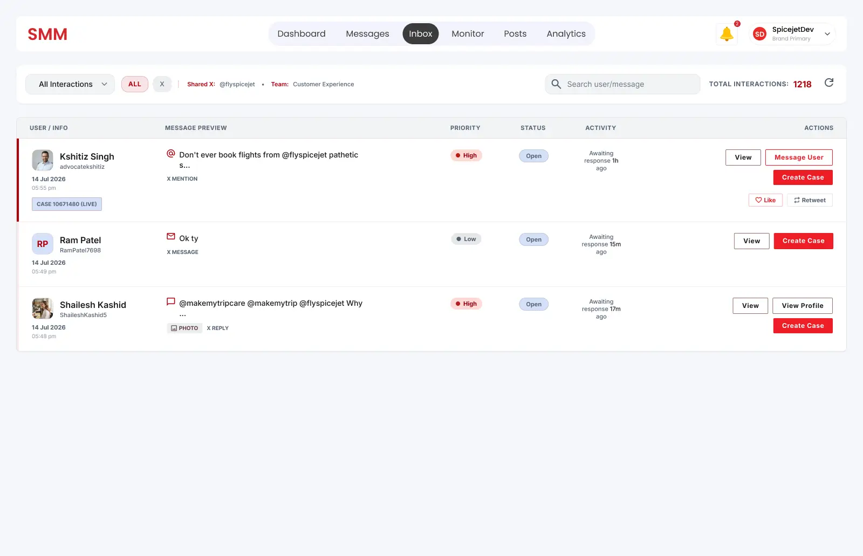Switch to the Monitor tab
Viewport: 863px width, 556px height.
click(x=468, y=33)
